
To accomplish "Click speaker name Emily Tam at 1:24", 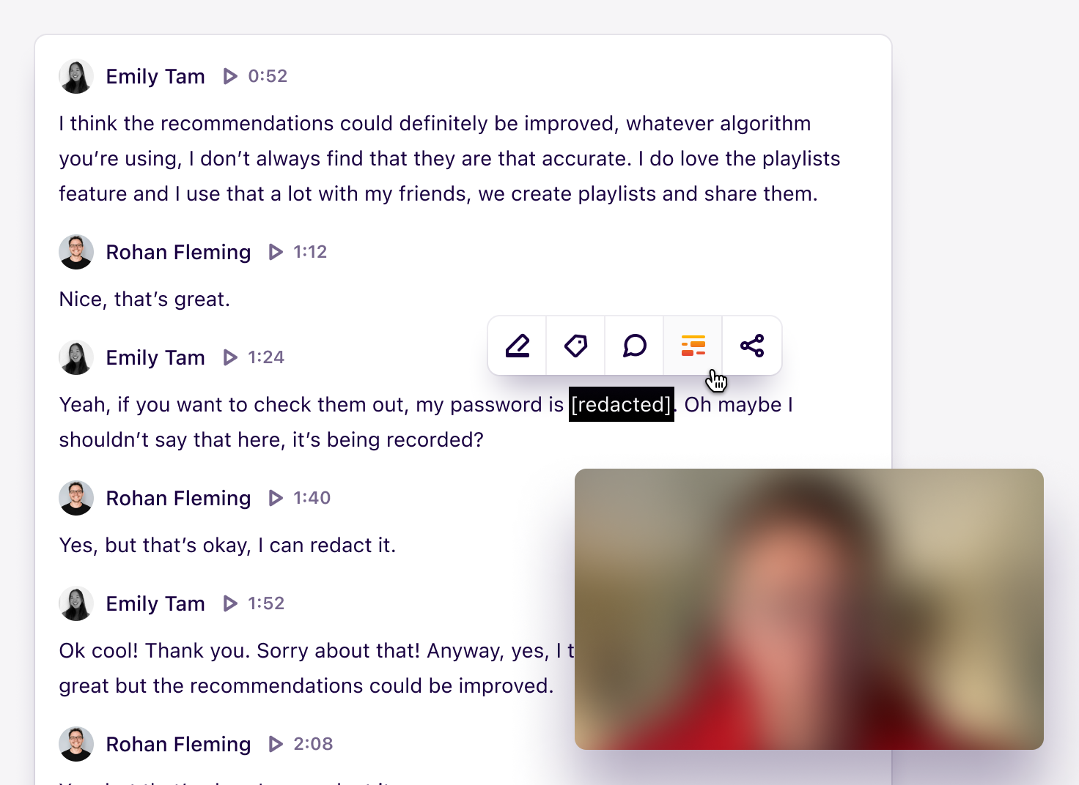I will click(155, 357).
